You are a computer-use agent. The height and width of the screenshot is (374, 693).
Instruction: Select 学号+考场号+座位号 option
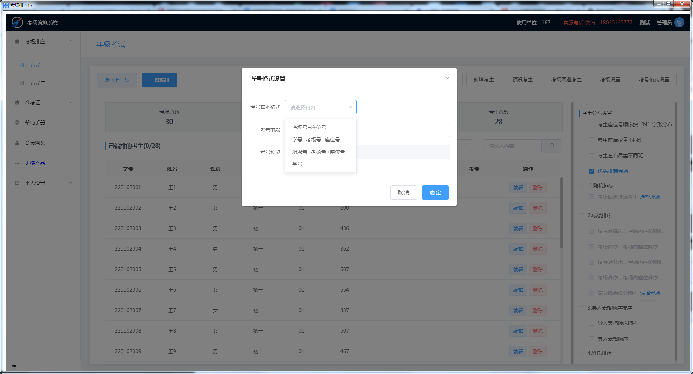321,140
